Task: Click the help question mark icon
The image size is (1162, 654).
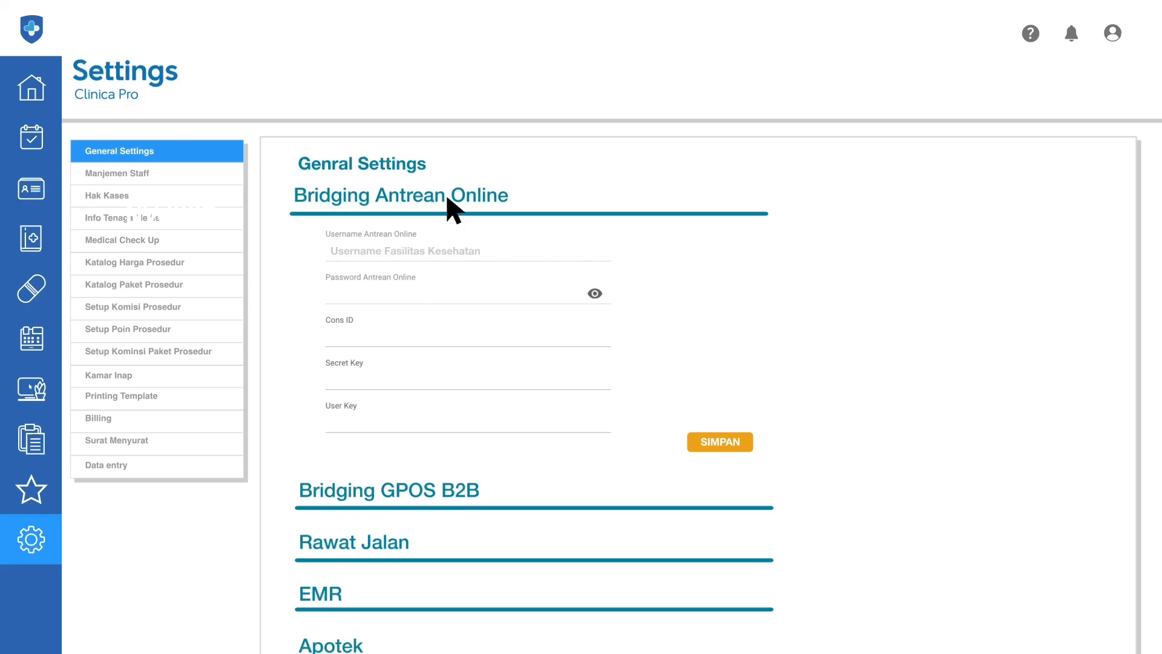Action: coord(1030,33)
